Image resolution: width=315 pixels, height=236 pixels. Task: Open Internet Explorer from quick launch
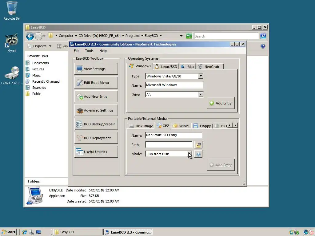[25, 232]
